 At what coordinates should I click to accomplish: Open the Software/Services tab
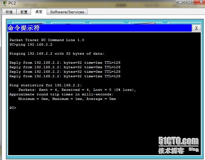click(x=67, y=12)
